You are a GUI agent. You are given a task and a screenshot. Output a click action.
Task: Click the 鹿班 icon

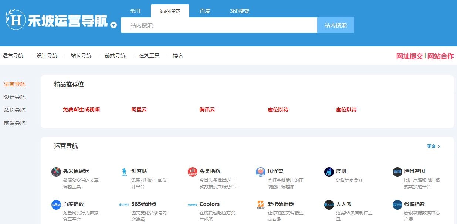pyautogui.click(x=329, y=171)
